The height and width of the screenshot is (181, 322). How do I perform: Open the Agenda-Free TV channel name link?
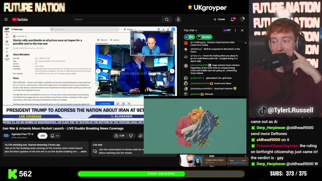coord(21,134)
